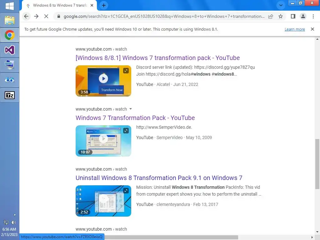This screenshot has height=240, width=320.
Task: Go forward with the browser forward arrow
Action: pyautogui.click(x=36, y=16)
